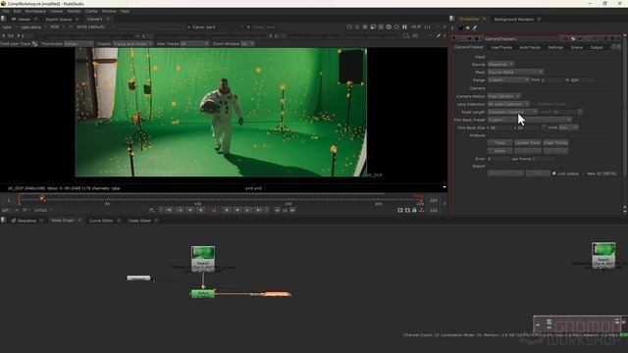Expand the Film Back Preset dropdown
This screenshot has width=628, height=353.
coord(530,120)
